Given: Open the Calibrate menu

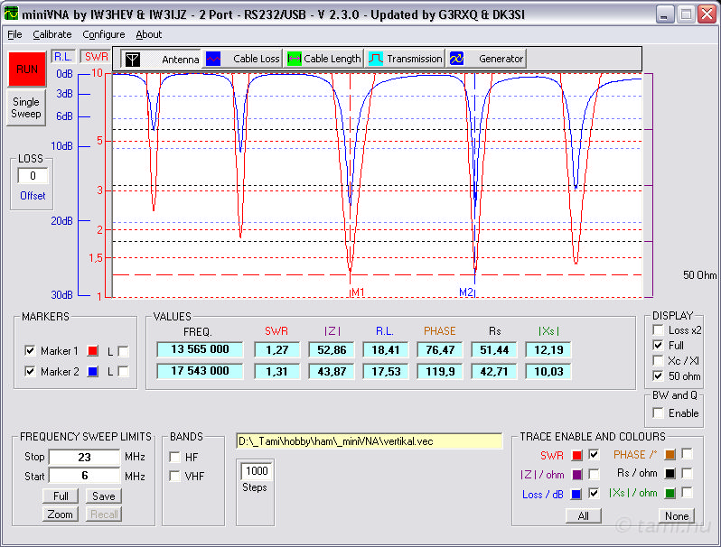Looking at the screenshot, I should click(51, 34).
